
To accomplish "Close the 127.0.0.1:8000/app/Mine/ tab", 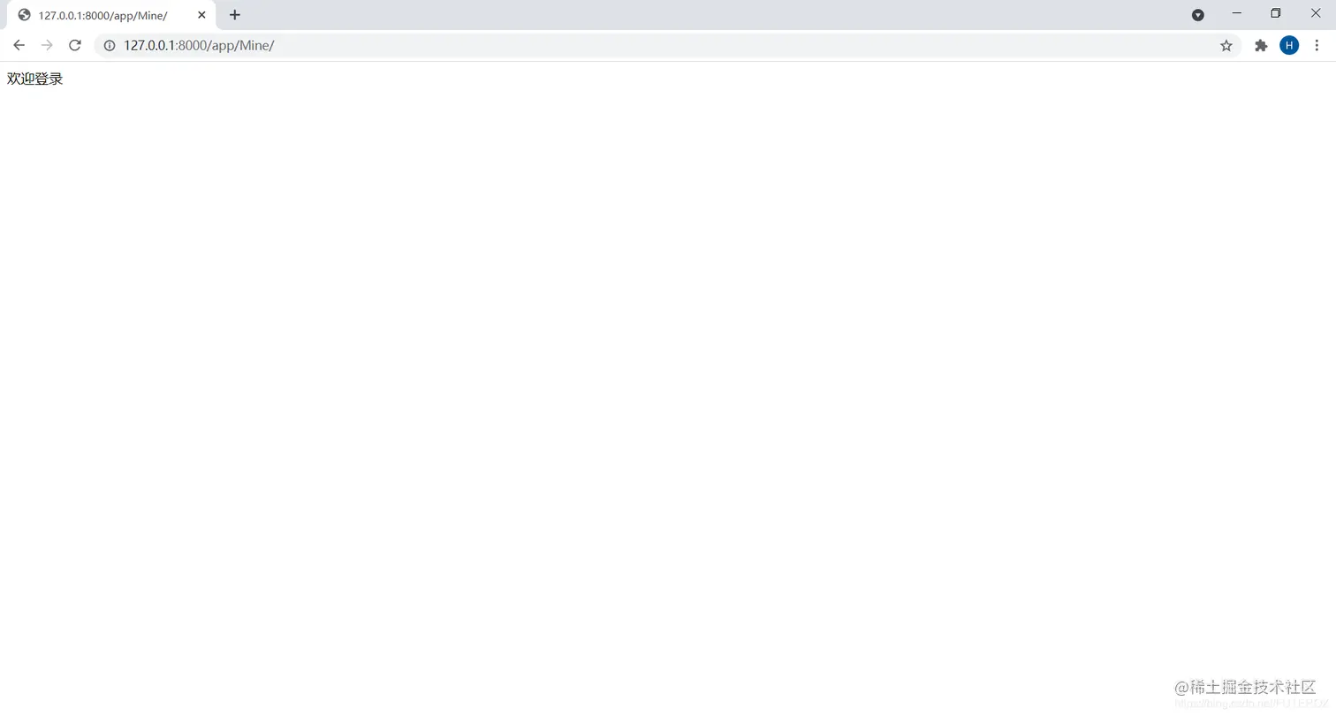I will (x=201, y=15).
